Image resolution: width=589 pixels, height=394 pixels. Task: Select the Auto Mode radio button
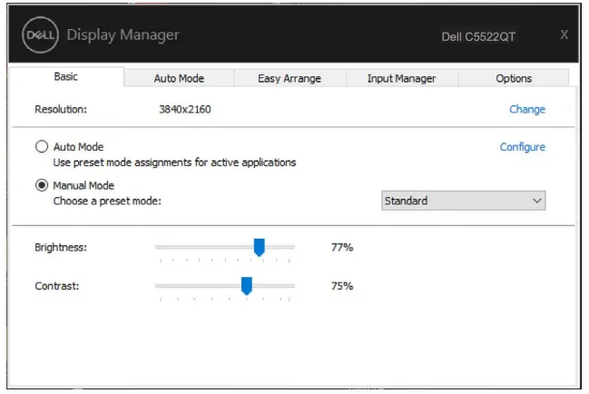coord(42,146)
